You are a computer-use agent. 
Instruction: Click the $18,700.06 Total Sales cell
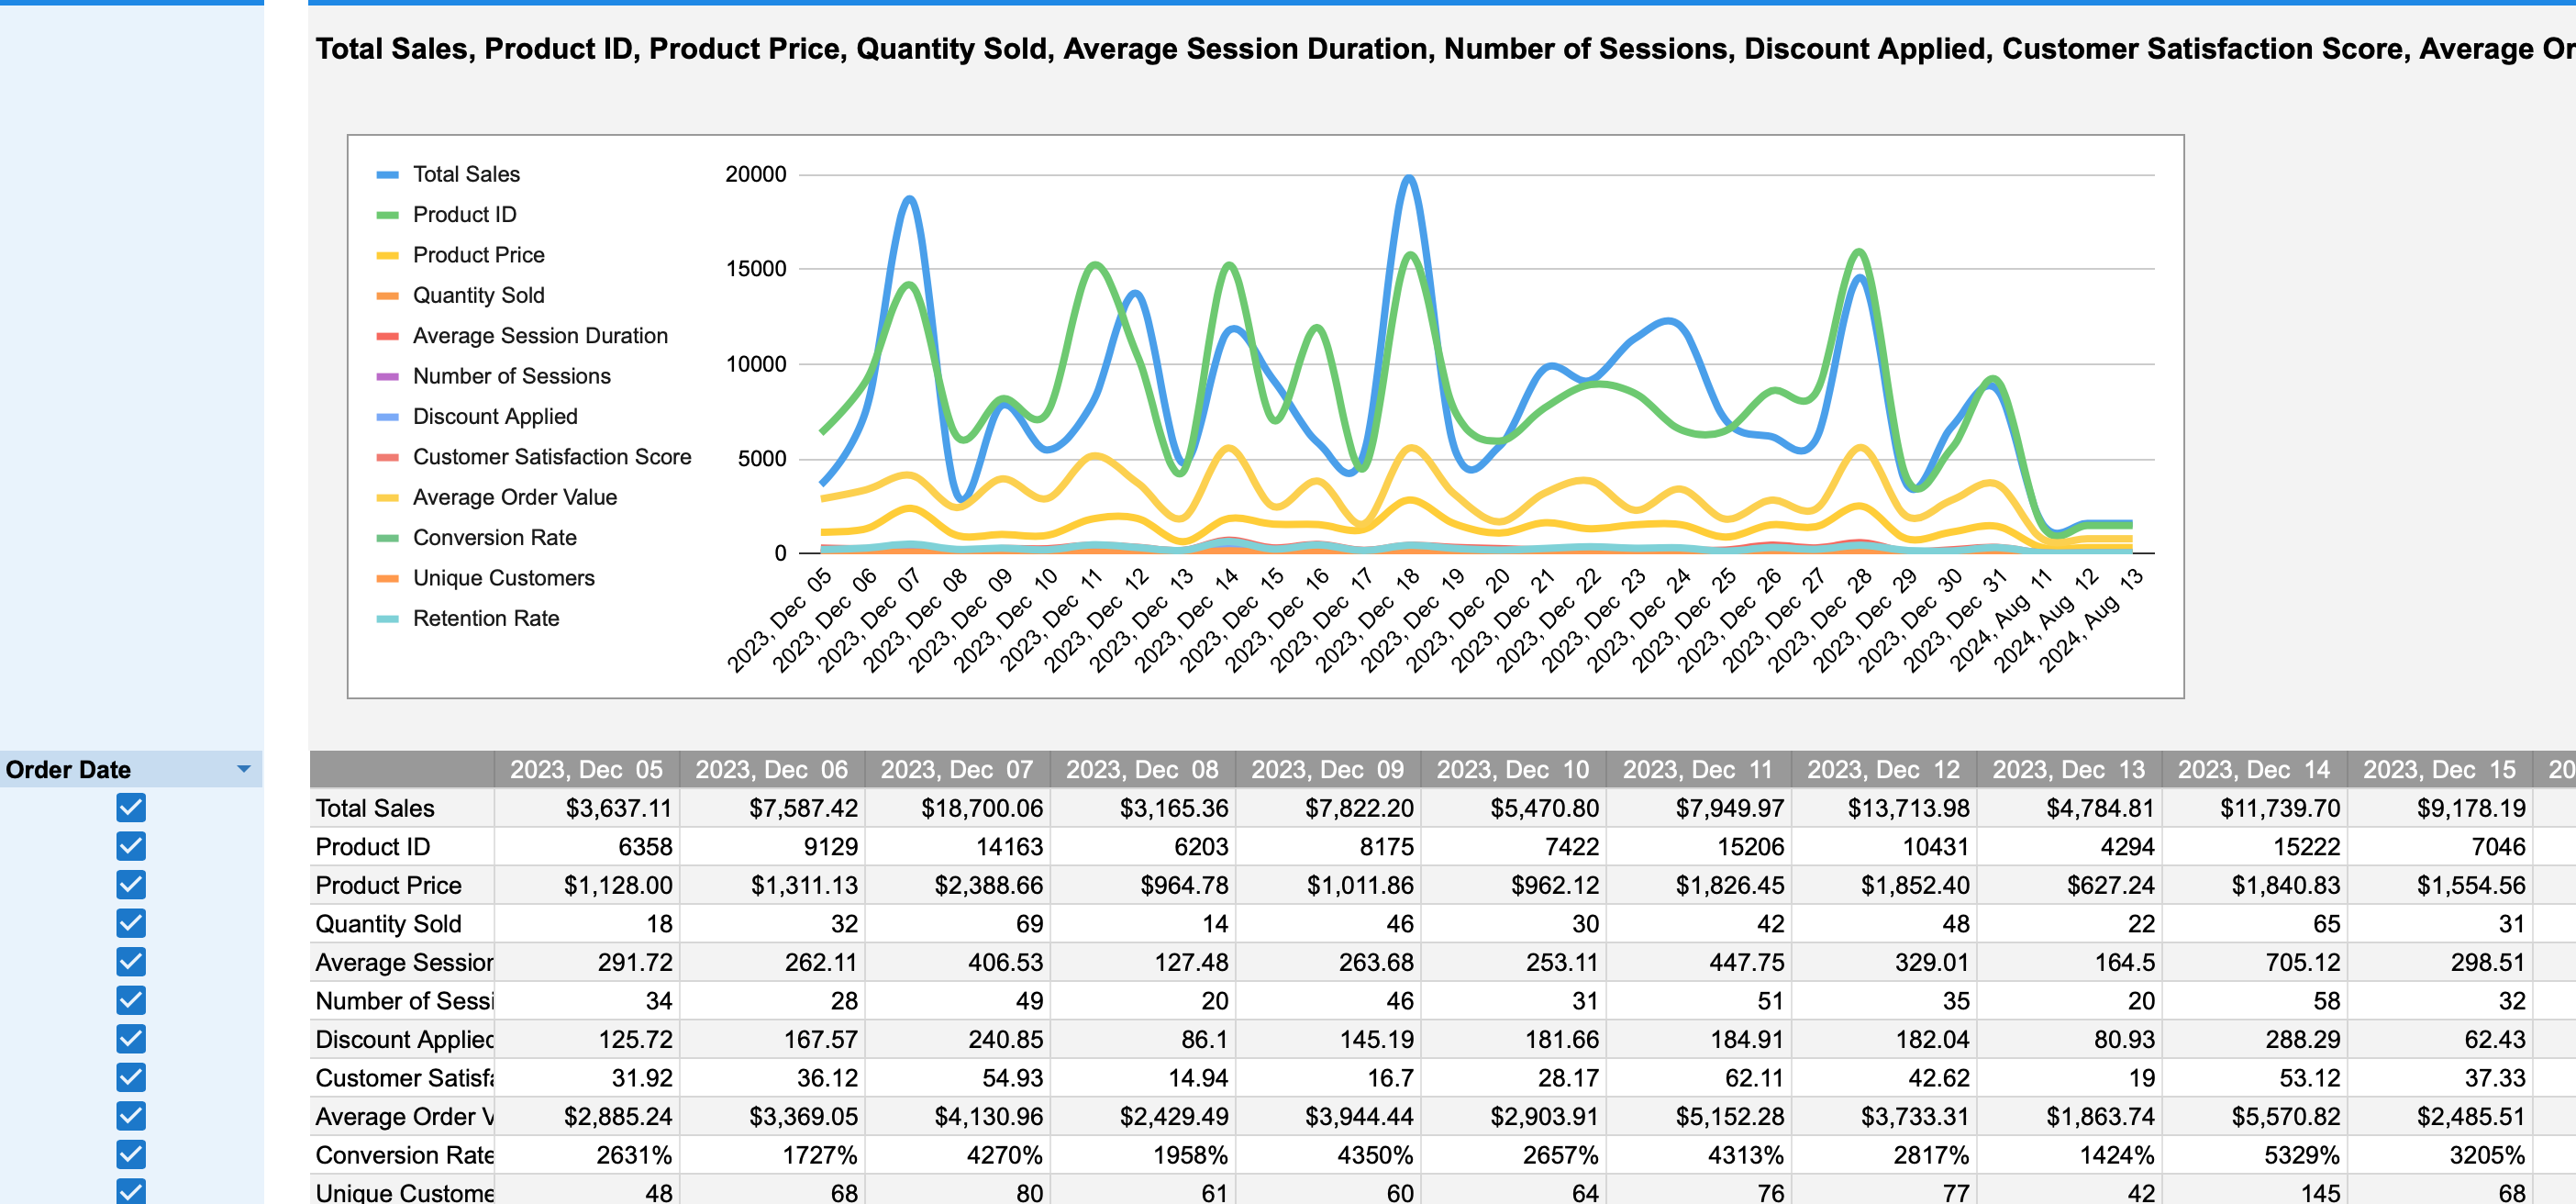click(x=957, y=808)
